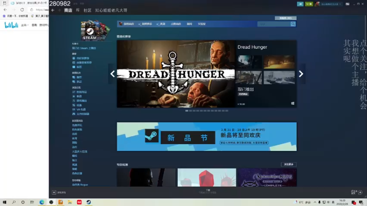Open '现已在 Steam 上推出' gift card link
Image resolution: width=367 pixels, height=206 pixels.
(x=84, y=48)
